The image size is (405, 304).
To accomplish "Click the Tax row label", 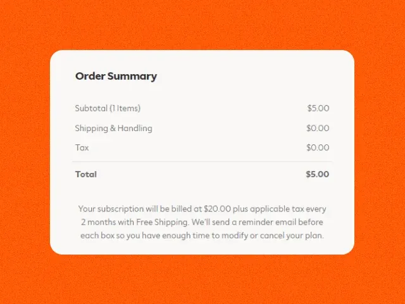I will pyautogui.click(x=82, y=148).
